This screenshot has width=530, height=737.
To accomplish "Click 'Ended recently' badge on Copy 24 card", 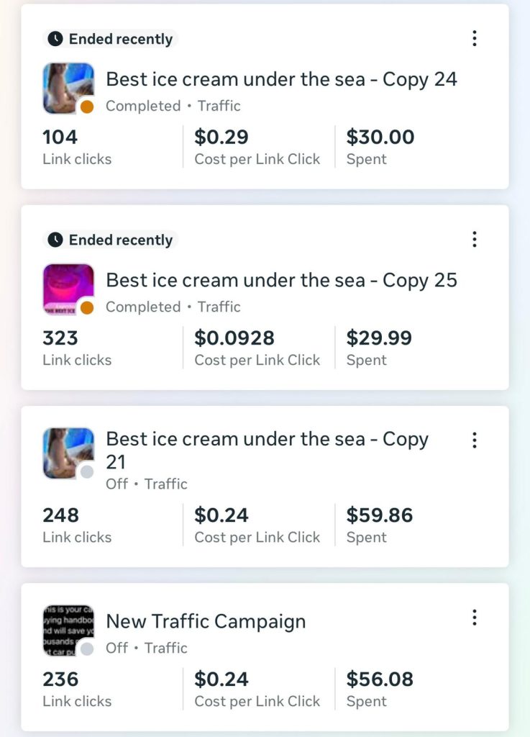I will [112, 39].
